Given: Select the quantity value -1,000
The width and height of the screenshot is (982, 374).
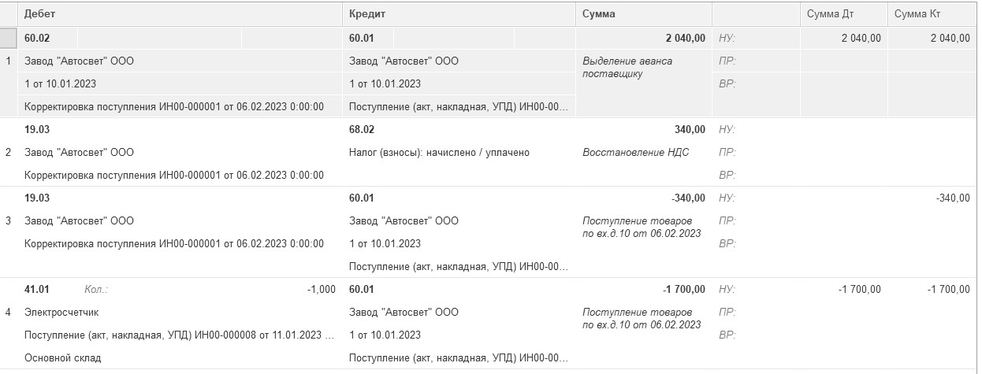Looking at the screenshot, I should click(x=321, y=290).
